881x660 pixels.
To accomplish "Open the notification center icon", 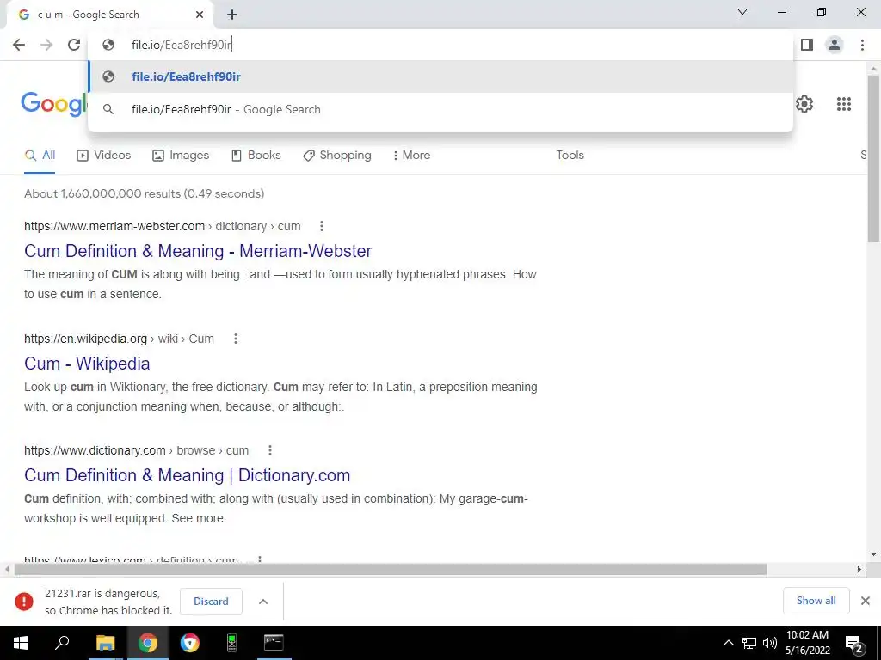I will point(854,645).
